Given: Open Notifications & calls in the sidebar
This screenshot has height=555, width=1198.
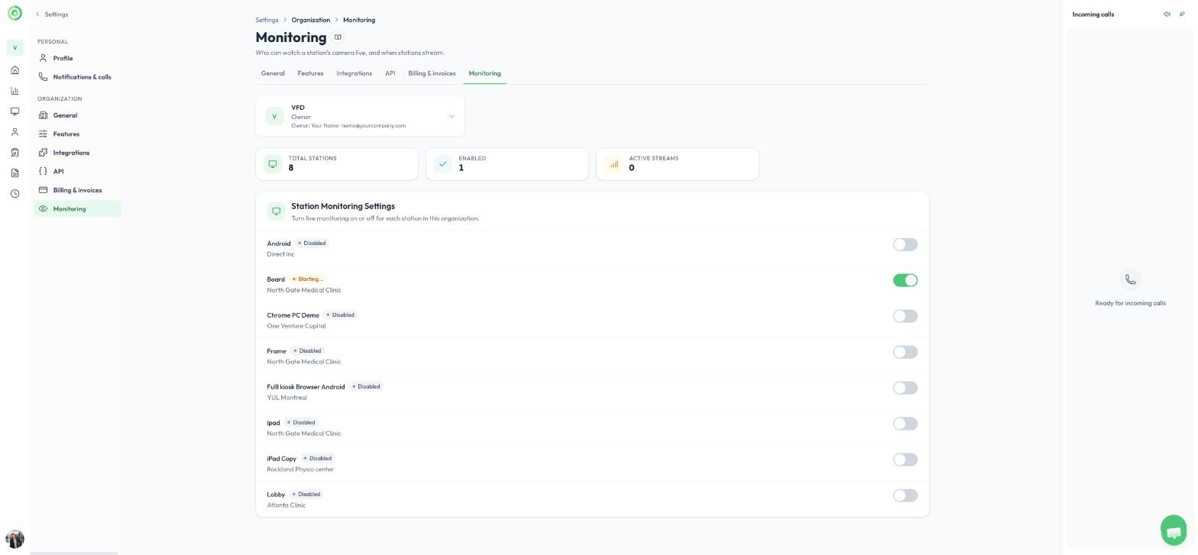Looking at the screenshot, I should tap(77, 77).
